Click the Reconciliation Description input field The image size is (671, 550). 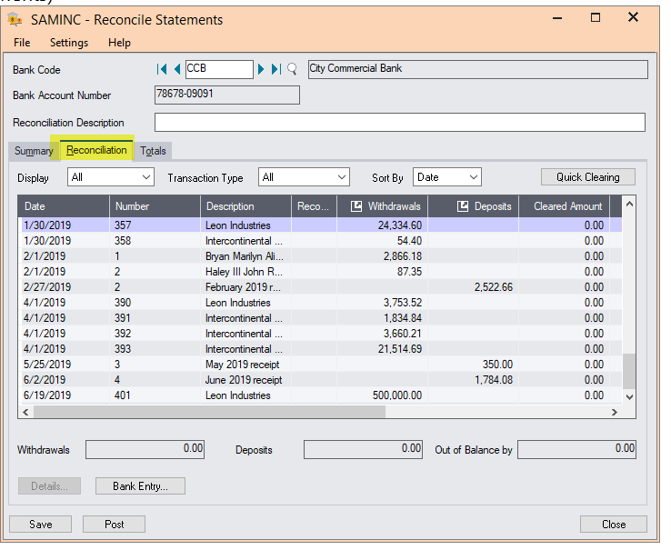[399, 123]
